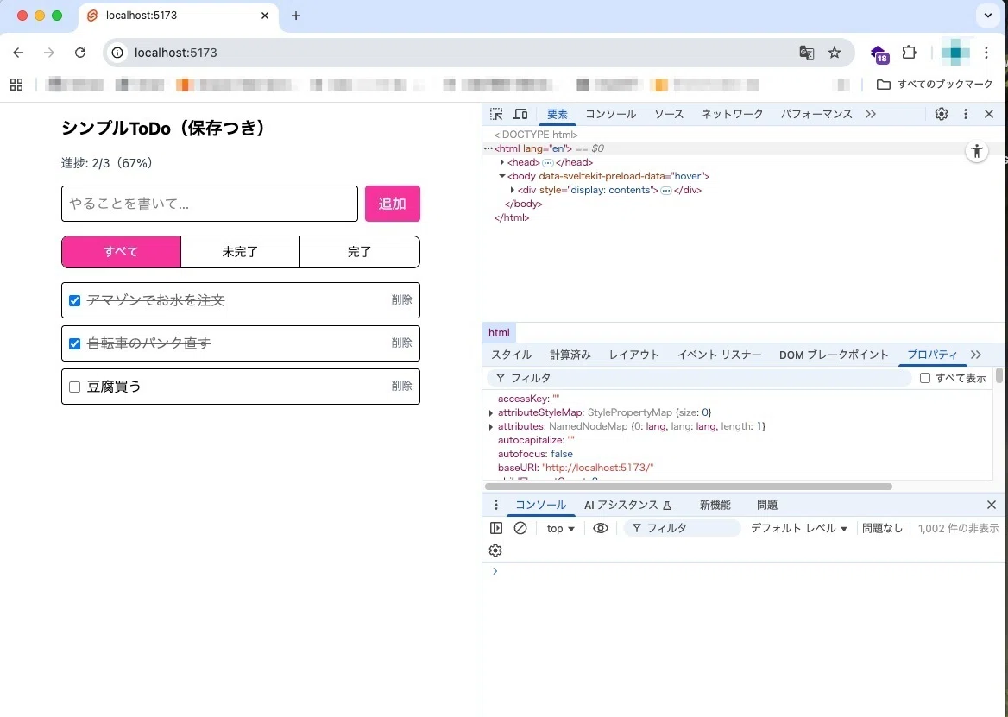The image size is (1008, 717).
Task: Switch to the コンソール tab in DevTools top bar
Action: [610, 115]
